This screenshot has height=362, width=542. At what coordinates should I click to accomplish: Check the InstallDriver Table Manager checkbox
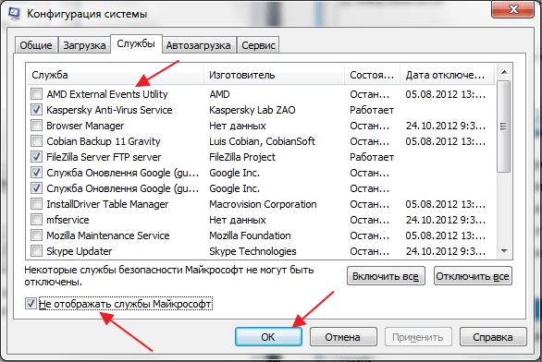36,204
